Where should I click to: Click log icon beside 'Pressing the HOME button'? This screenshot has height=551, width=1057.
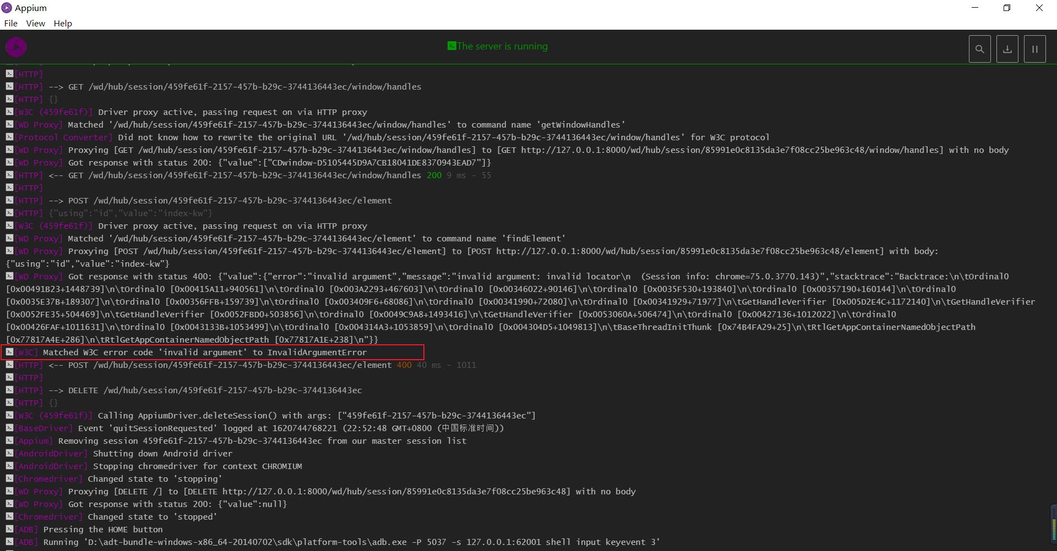[9, 529]
